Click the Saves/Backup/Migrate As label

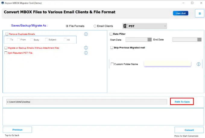(30, 26)
